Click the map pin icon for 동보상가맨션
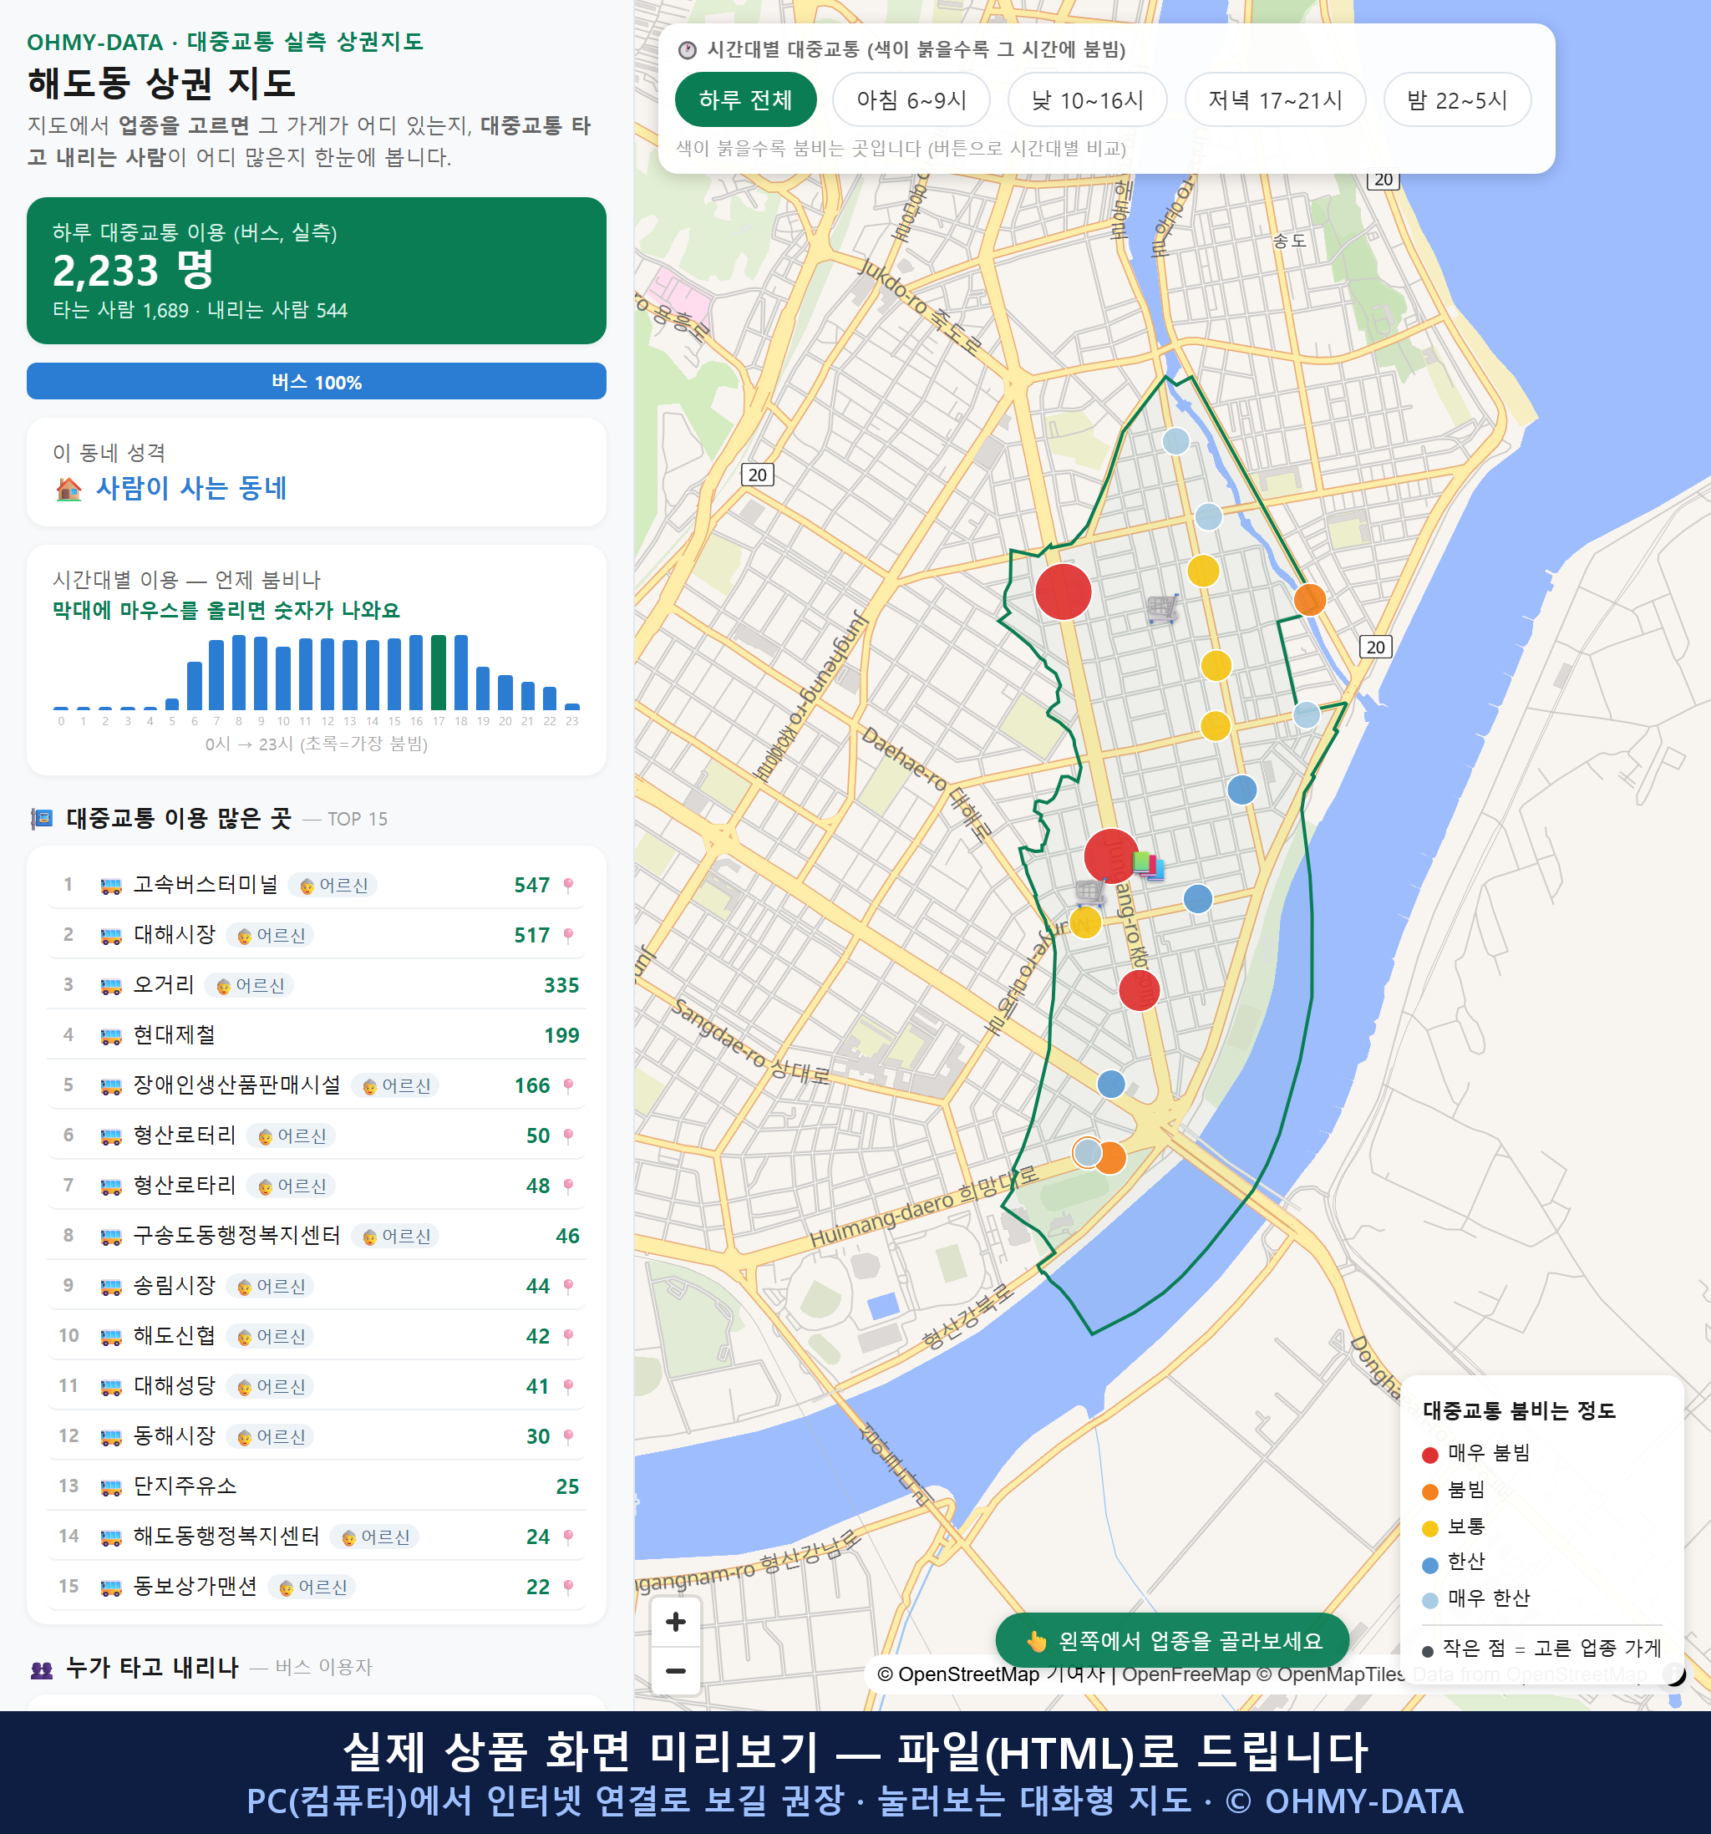The image size is (1711, 1834). pyautogui.click(x=568, y=1587)
